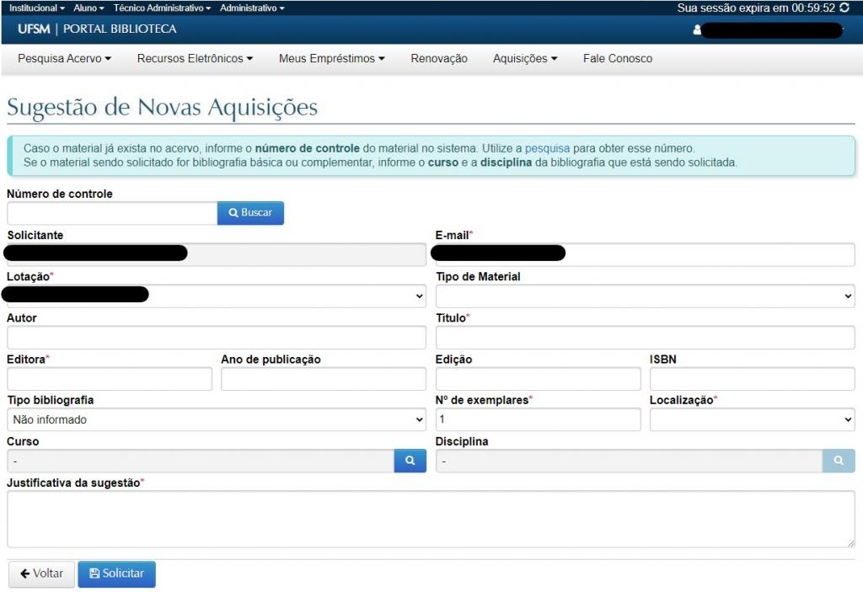Image resolution: width=863 pixels, height=592 pixels.
Task: Follow the pesquisa link in info box
Action: click(x=547, y=148)
